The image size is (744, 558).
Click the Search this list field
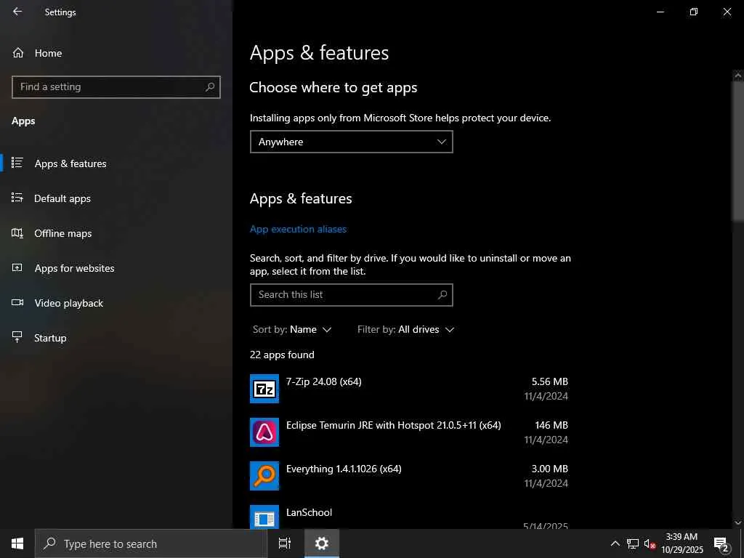pyautogui.click(x=351, y=295)
